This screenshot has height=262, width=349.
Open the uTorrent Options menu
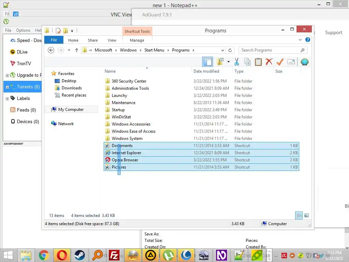23,30
